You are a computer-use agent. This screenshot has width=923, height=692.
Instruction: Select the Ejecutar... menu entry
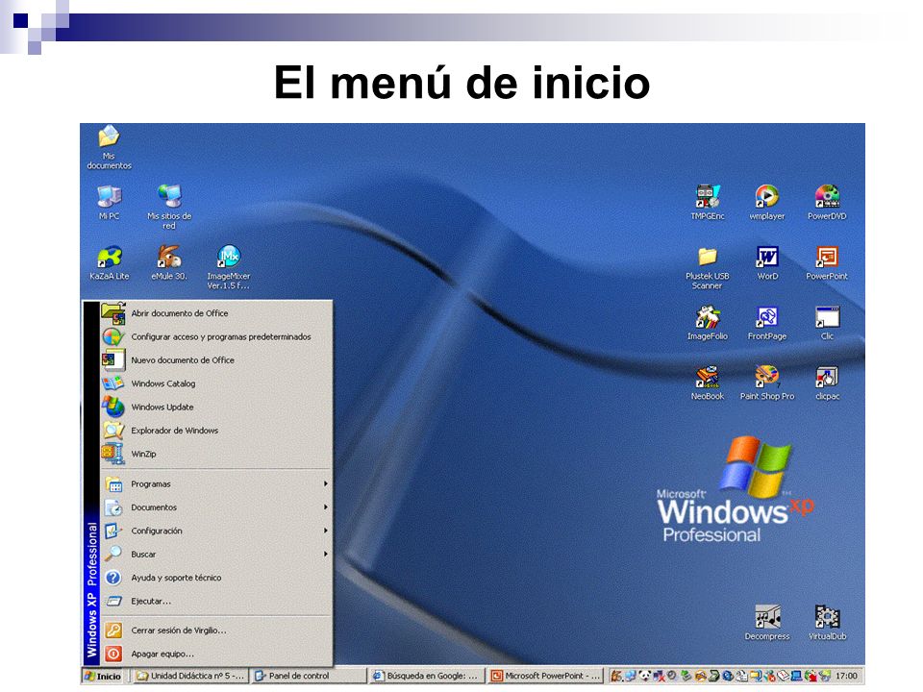click(216, 602)
